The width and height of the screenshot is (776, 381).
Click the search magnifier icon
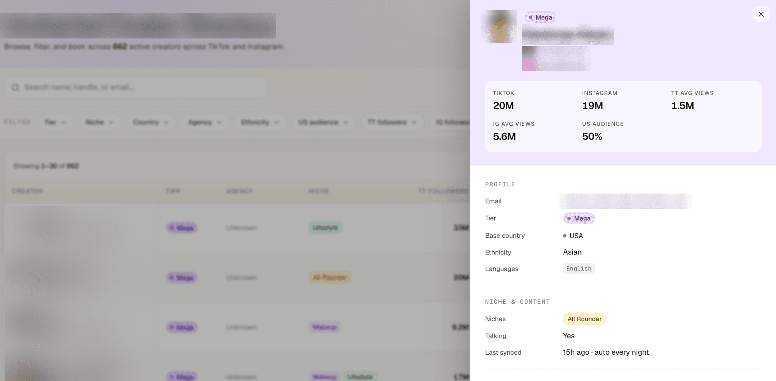click(15, 87)
